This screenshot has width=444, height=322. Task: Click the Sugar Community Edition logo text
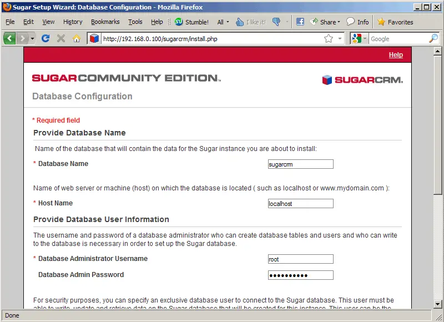(127, 78)
